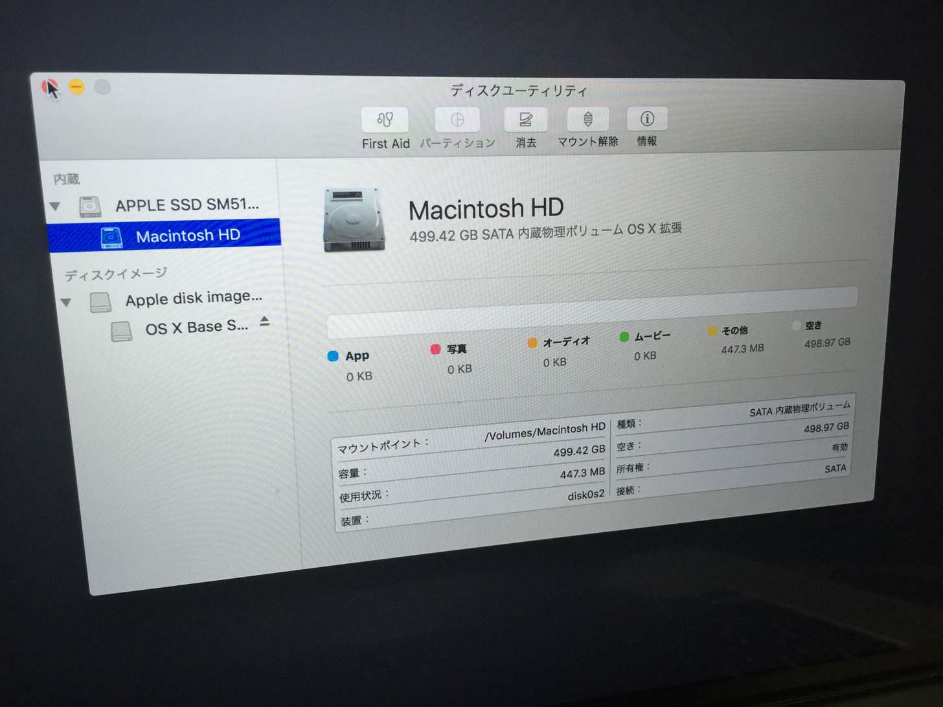Eject the OS X Base S... volume
943x707 pixels.
tap(264, 321)
